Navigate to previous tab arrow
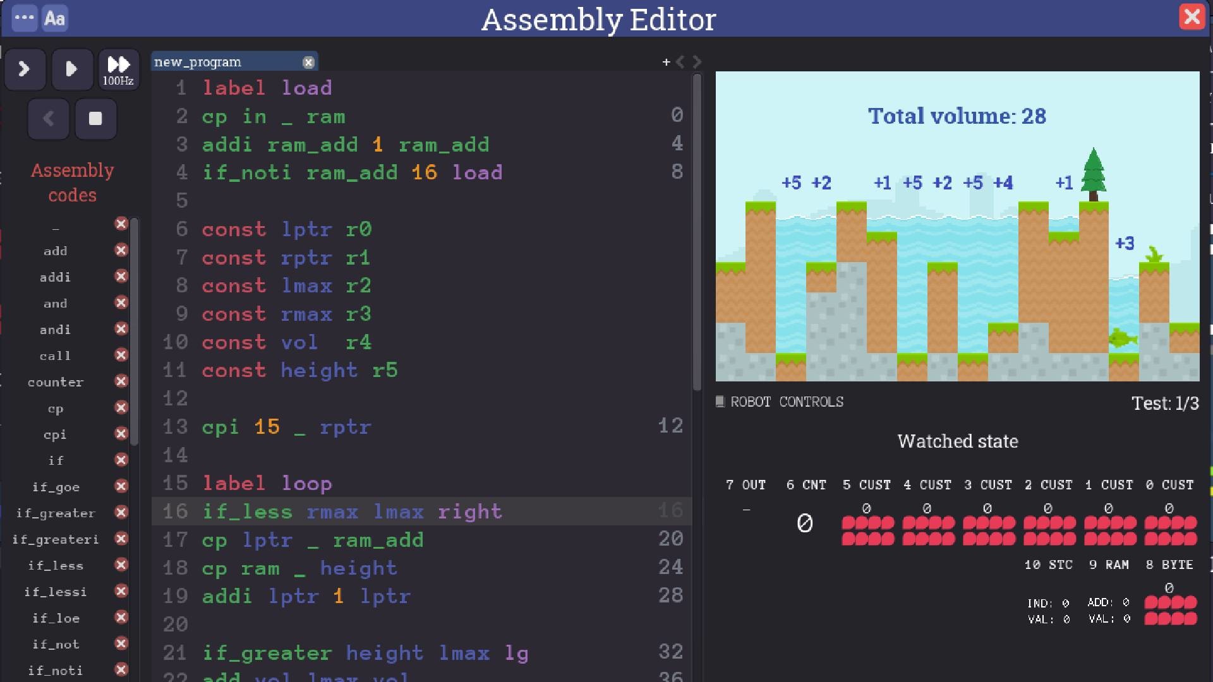Image resolution: width=1213 pixels, height=682 pixels. tap(682, 61)
